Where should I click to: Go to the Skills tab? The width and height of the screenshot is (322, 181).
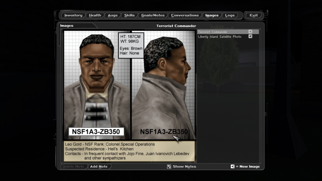coord(130,15)
